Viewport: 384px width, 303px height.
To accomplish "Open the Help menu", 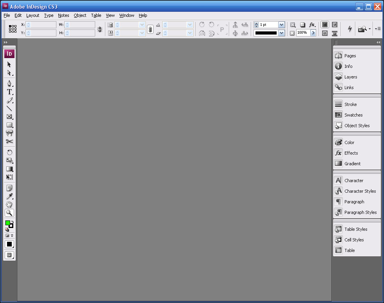I will (x=143, y=15).
